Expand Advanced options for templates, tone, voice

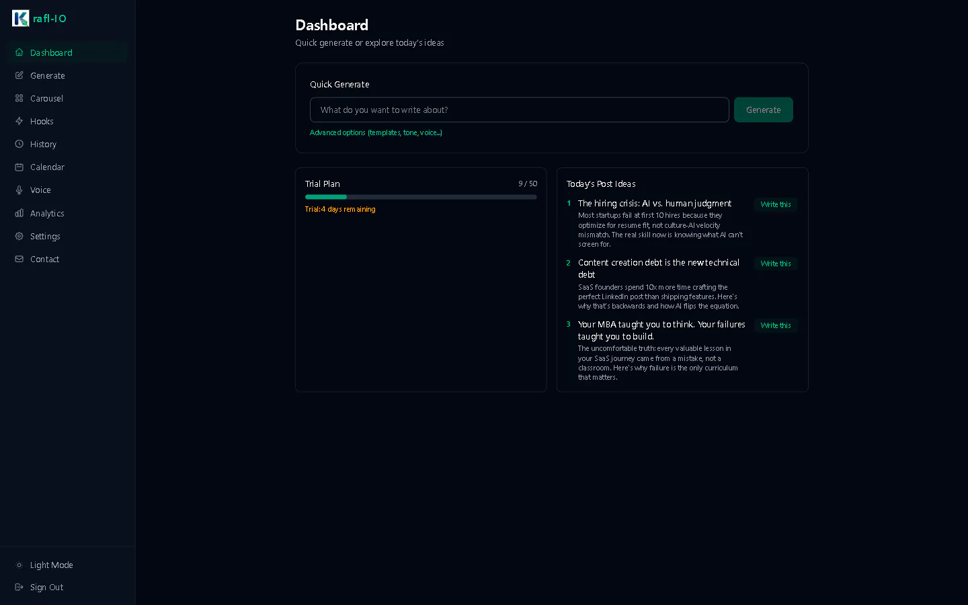coord(376,132)
